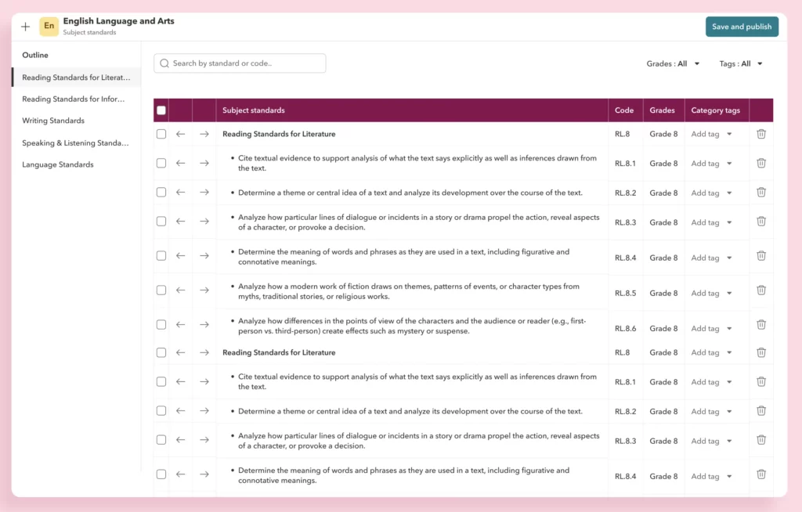Image resolution: width=802 pixels, height=512 pixels.
Task: Go to Writing Standards in the outline
Action: click(x=53, y=121)
